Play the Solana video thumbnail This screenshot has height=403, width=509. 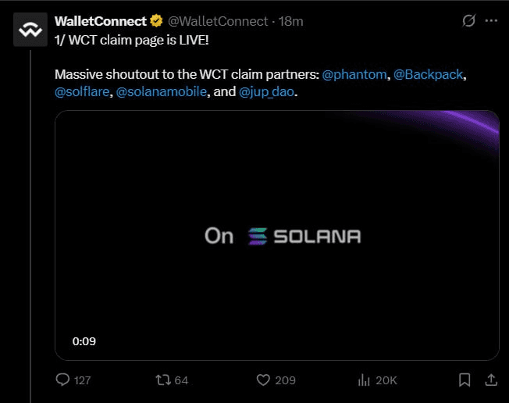pyautogui.click(x=277, y=235)
